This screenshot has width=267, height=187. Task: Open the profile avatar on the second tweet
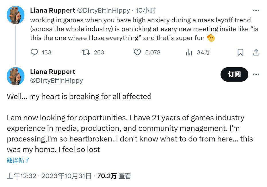point(15,76)
